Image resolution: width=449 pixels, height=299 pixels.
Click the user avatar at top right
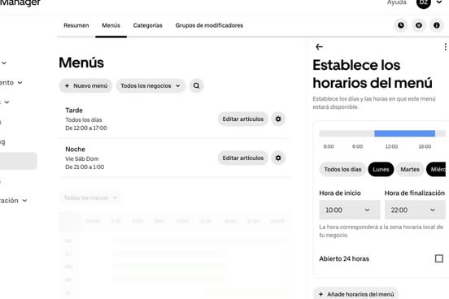click(424, 2)
